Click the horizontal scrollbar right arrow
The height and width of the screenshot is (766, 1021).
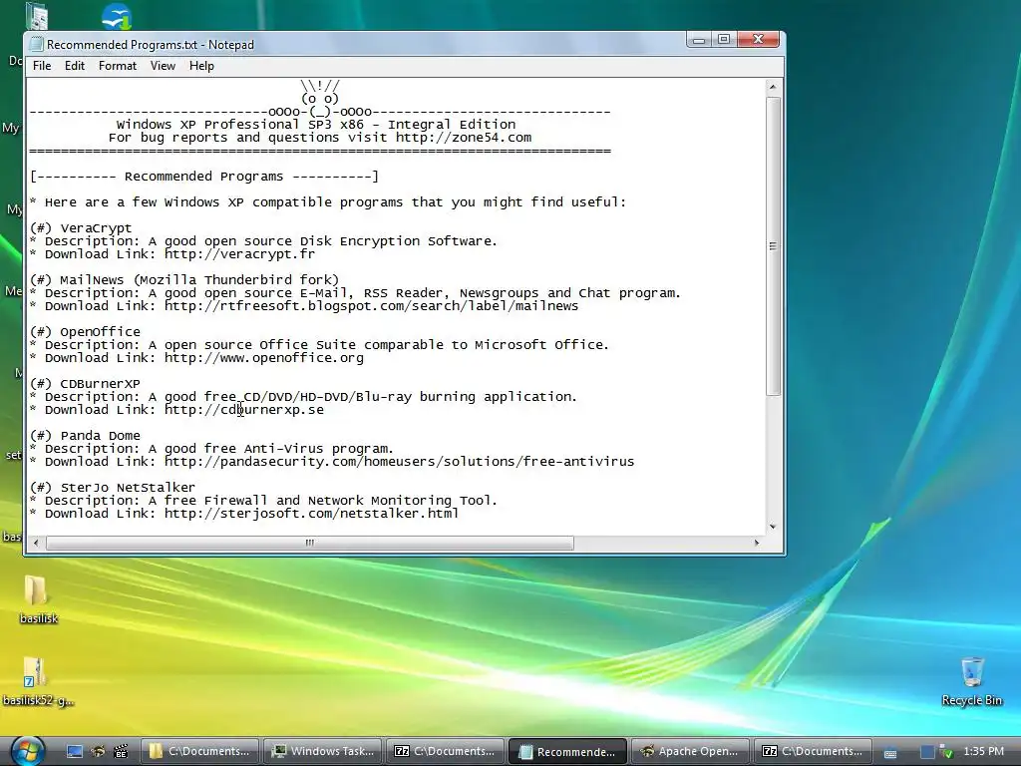pos(756,543)
